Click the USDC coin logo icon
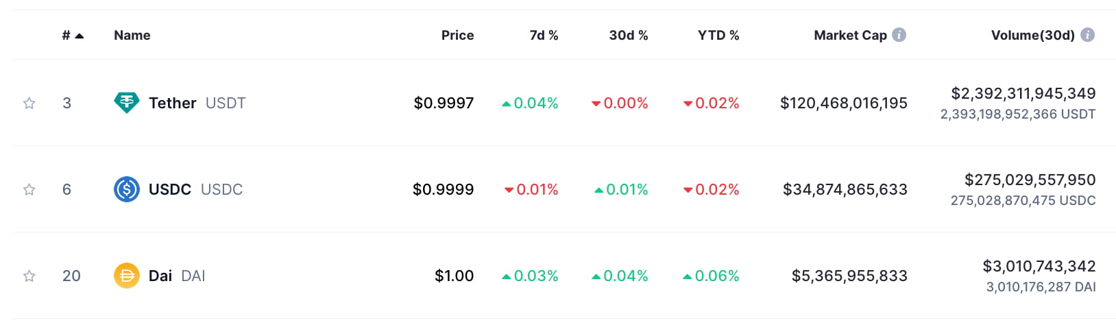 pos(126,189)
